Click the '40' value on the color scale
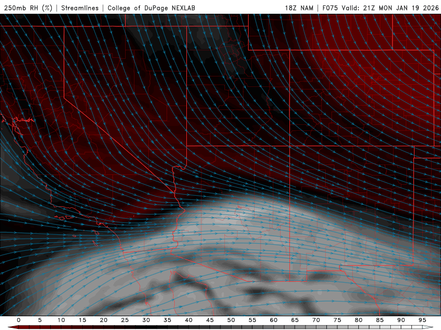The image size is (441, 330). [189, 320]
